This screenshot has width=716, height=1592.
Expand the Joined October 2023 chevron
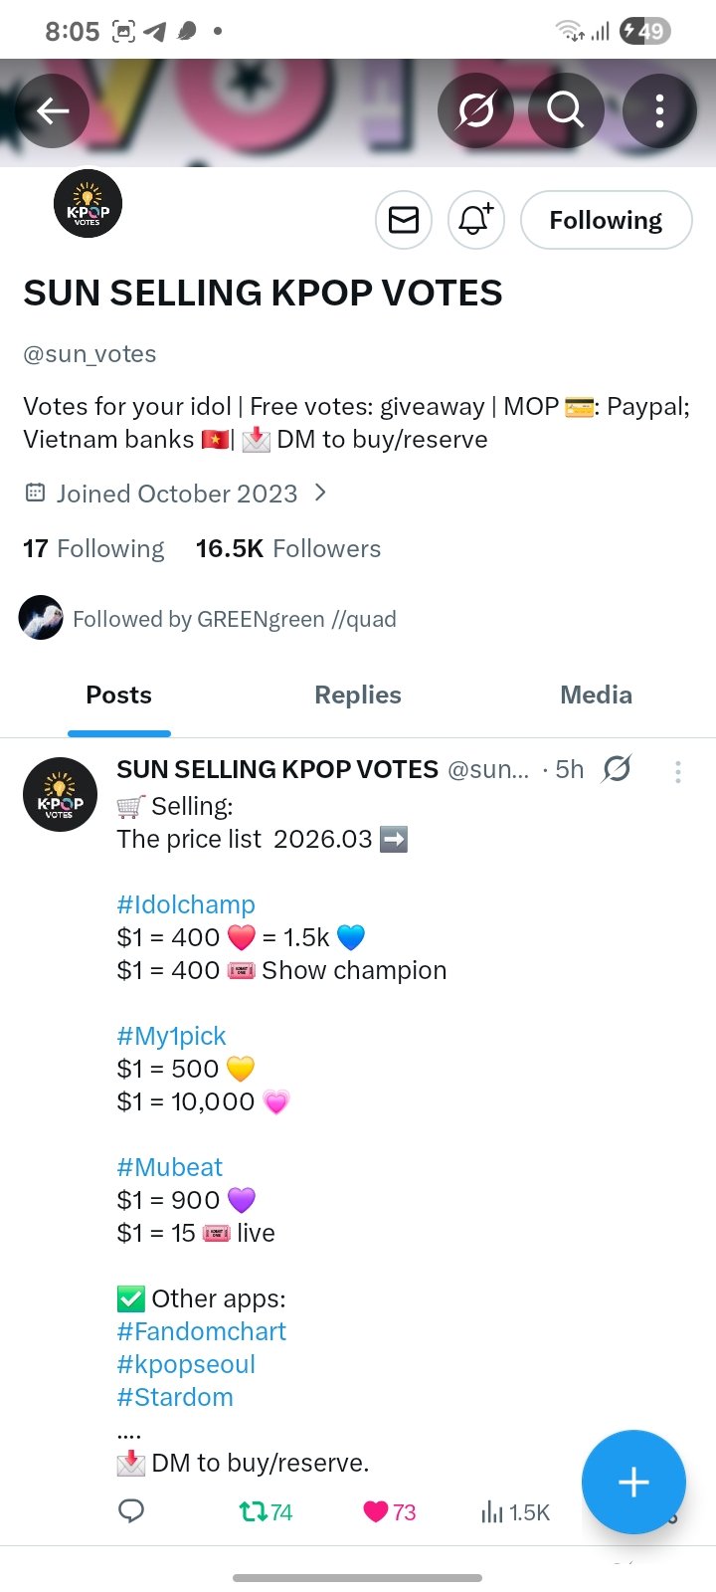click(320, 493)
